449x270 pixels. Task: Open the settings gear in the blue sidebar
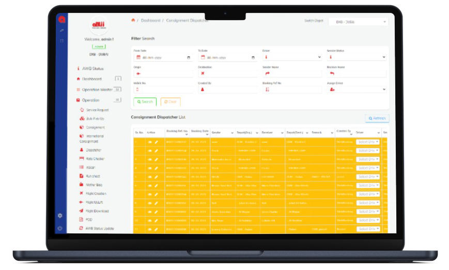[60, 215]
